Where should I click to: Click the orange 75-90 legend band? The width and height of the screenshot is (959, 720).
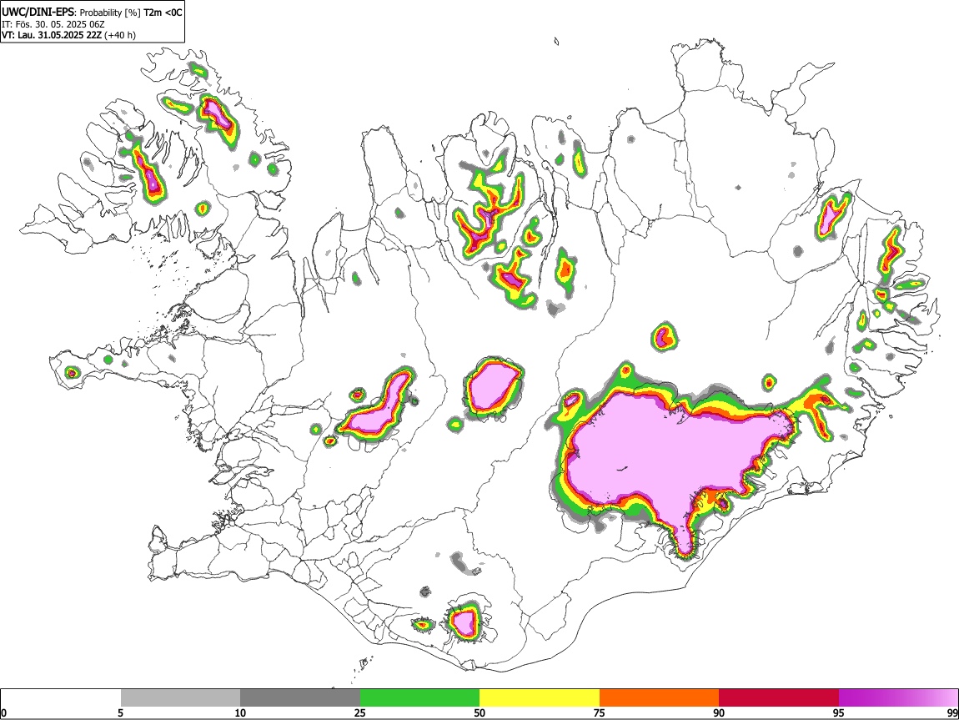pos(660,698)
